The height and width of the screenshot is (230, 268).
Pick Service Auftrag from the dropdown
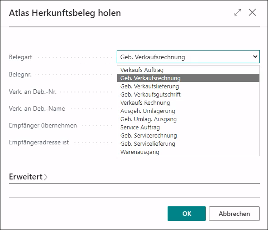click(x=188, y=128)
